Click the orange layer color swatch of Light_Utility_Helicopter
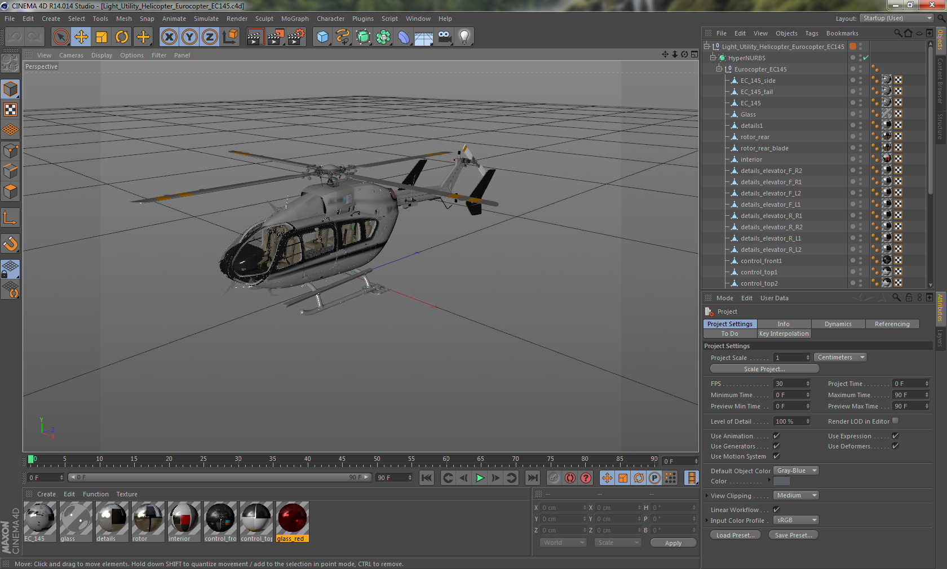947x569 pixels. pos(853,46)
